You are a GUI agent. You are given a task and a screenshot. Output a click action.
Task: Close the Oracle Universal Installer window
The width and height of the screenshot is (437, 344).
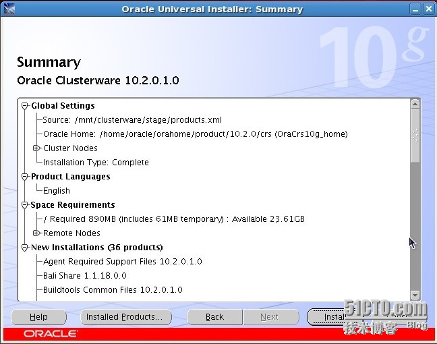tap(429, 9)
